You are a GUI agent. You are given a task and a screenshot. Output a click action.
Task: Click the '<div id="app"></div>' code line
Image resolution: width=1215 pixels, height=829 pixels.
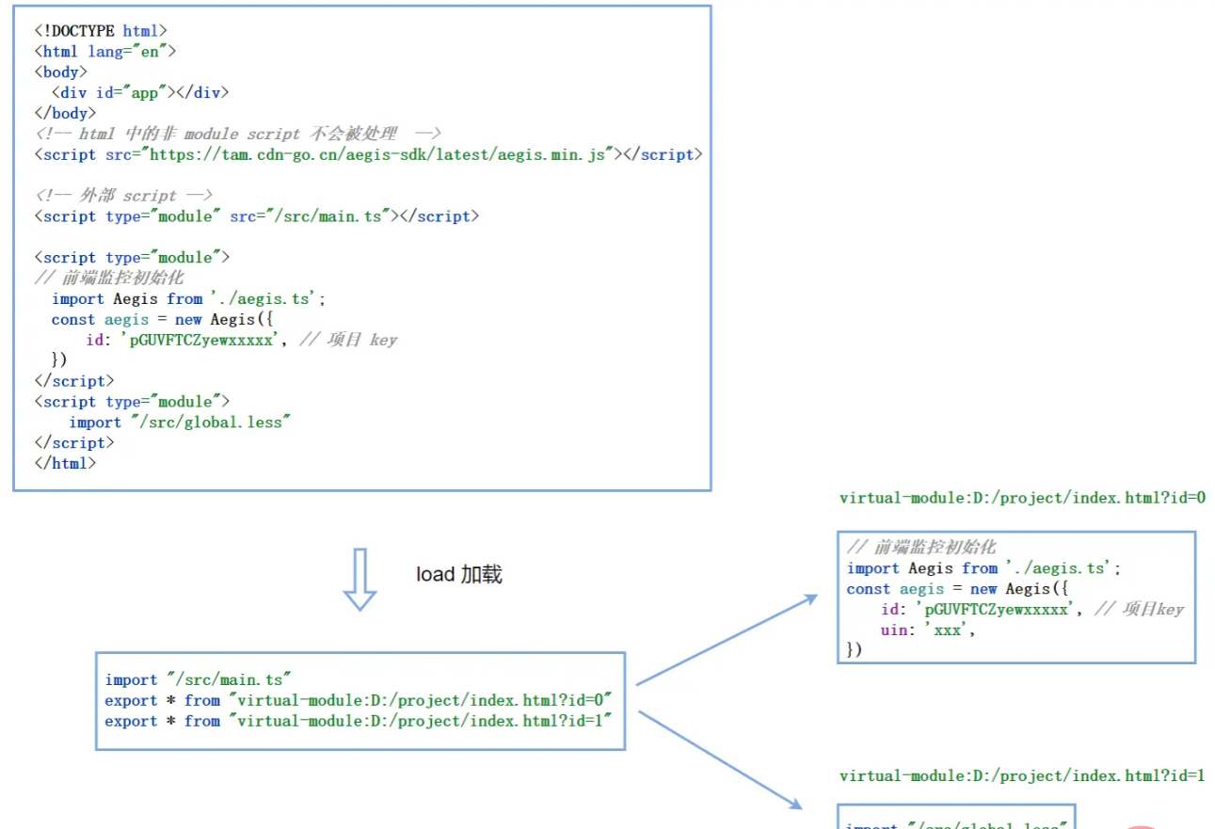point(140,92)
